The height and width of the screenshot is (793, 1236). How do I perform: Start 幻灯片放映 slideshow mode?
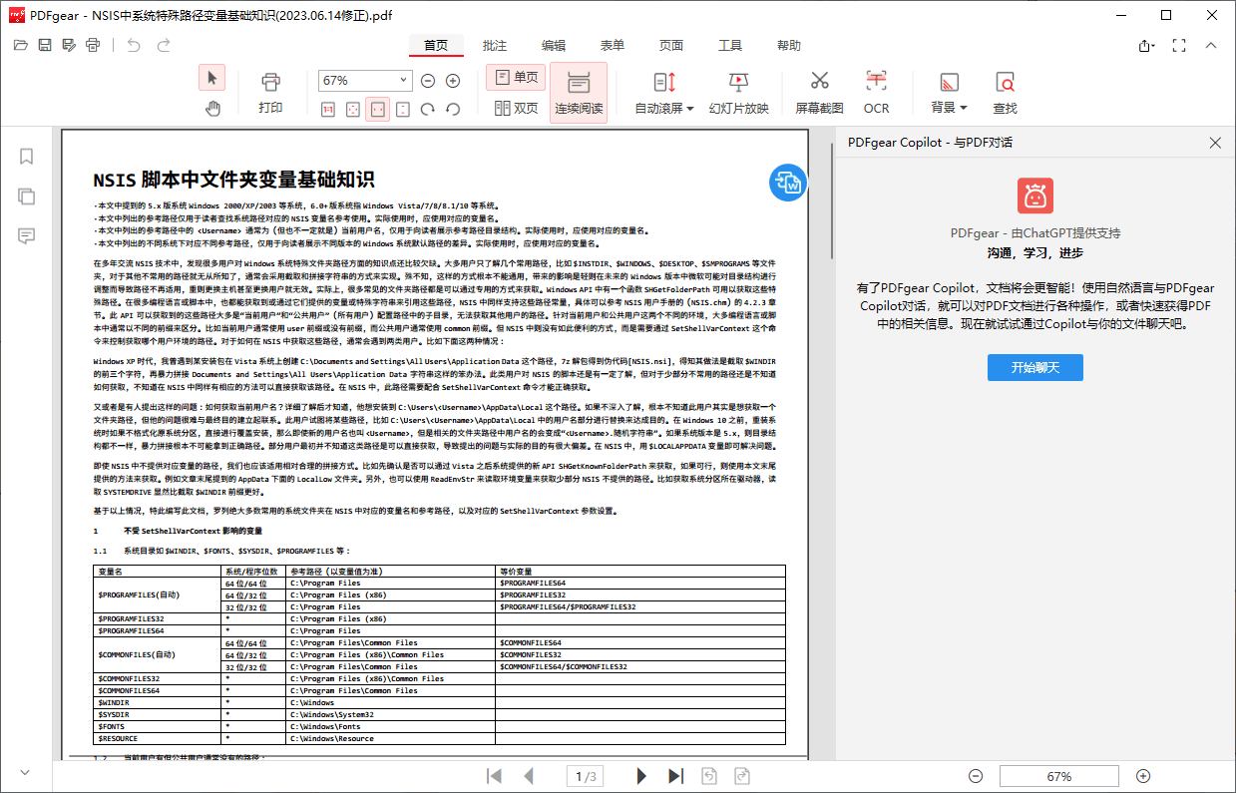tap(738, 89)
